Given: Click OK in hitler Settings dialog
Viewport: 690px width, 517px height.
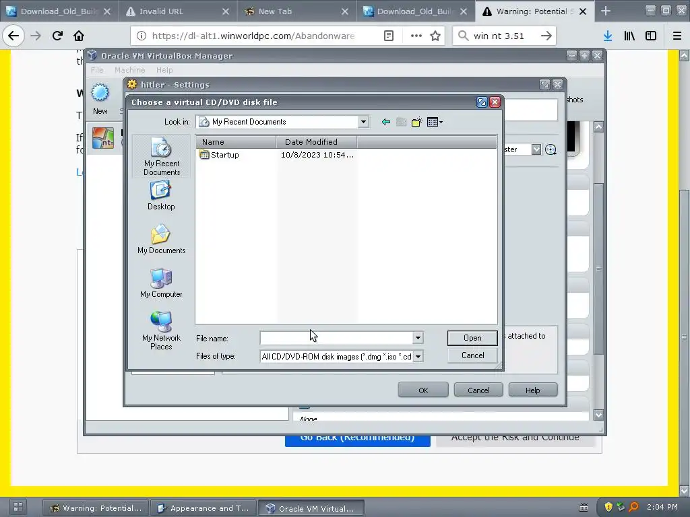Looking at the screenshot, I should click(423, 390).
